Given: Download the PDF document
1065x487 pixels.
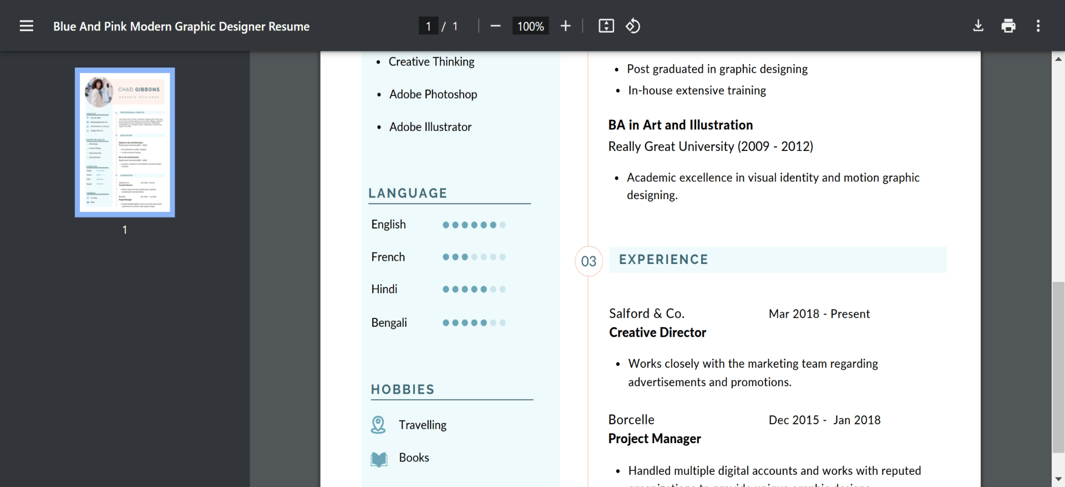Looking at the screenshot, I should click(x=978, y=26).
